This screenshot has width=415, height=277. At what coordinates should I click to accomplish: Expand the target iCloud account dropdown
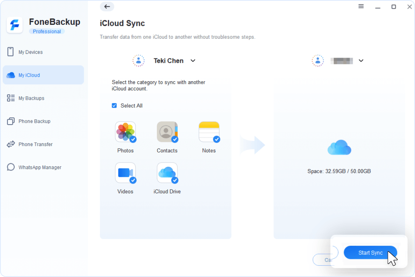[361, 61]
